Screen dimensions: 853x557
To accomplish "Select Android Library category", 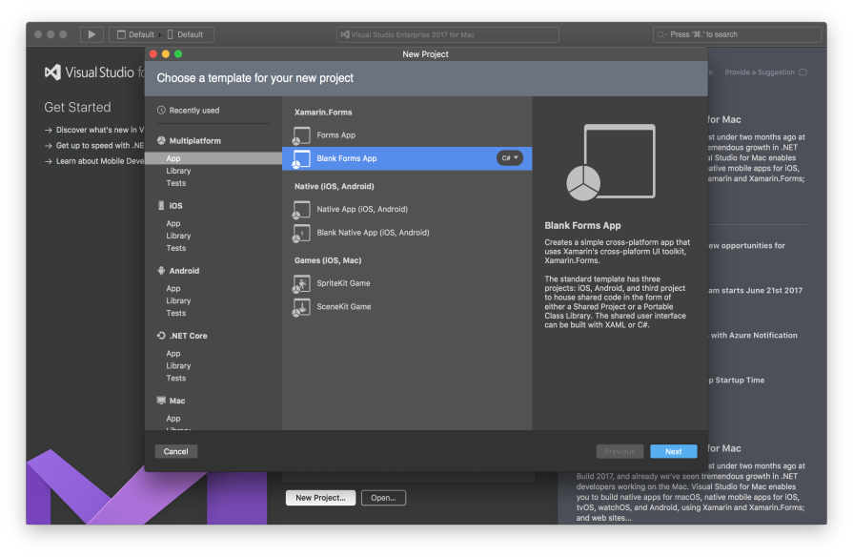I will (178, 300).
